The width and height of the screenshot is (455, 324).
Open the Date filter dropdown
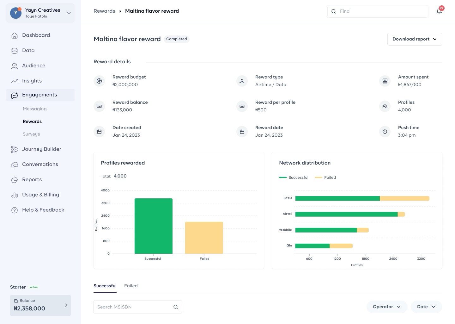coord(426,307)
